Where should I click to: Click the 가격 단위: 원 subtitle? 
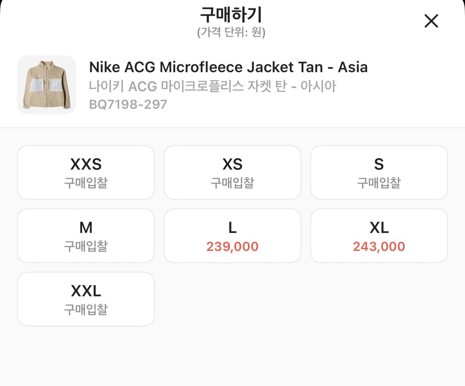231,33
